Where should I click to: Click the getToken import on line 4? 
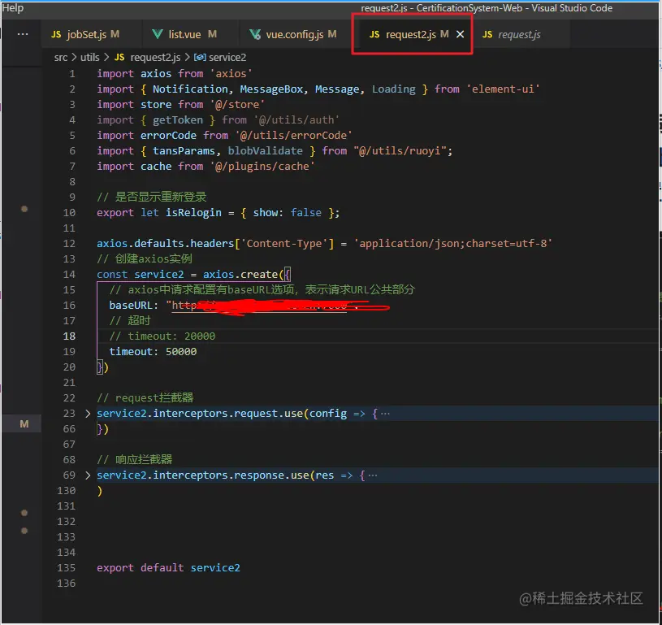(178, 120)
